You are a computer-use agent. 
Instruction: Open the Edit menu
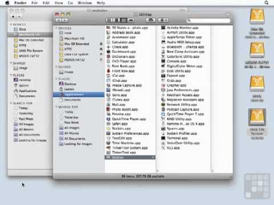pyautogui.click(x=46, y=3)
